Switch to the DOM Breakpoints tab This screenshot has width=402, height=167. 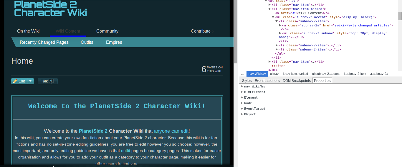297,81
